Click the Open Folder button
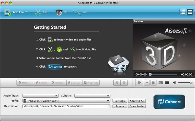Image resolution: width=195 pixels, height=121 pixels. click(x=137, y=106)
